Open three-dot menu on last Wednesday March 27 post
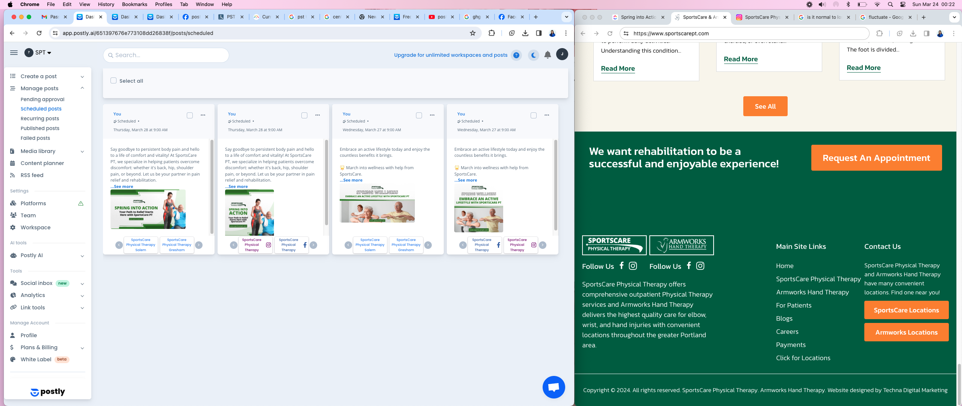962x406 pixels. (547, 115)
